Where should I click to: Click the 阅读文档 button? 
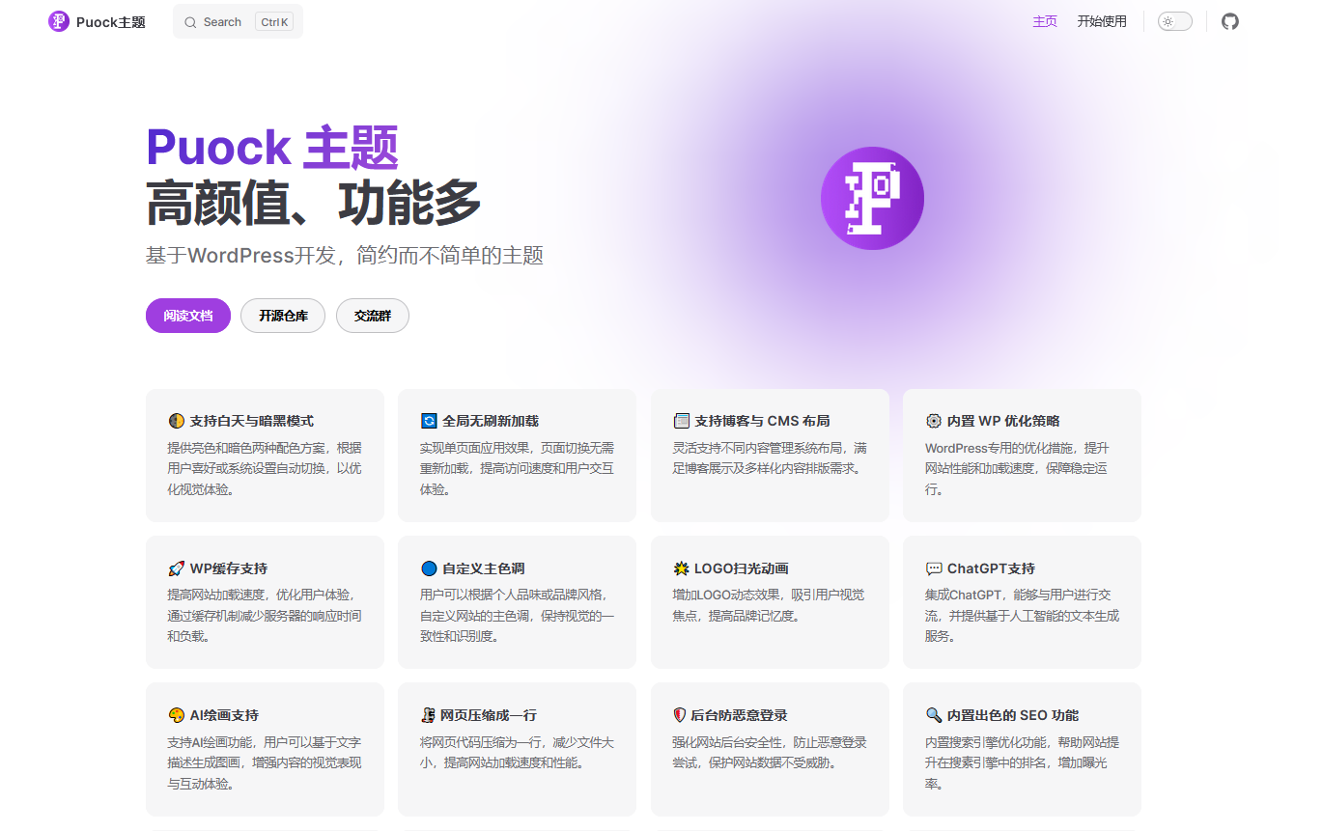pos(187,316)
